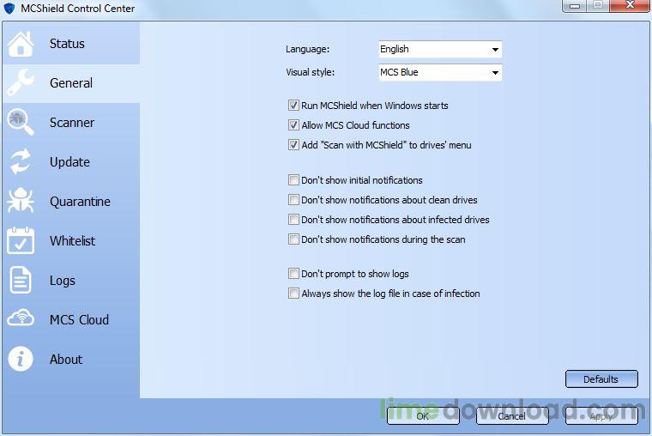Click the Logs document icon

click(20, 280)
